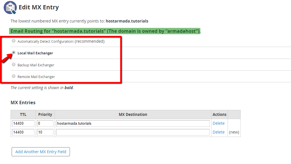Click the Actions column header
291x164 pixels.
click(219, 114)
